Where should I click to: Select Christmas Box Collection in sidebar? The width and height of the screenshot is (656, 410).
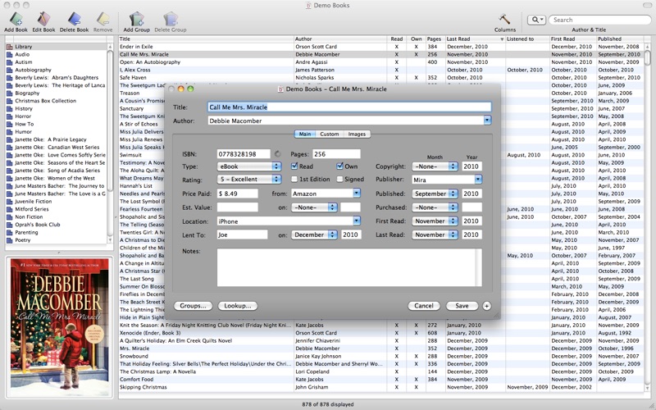45,101
